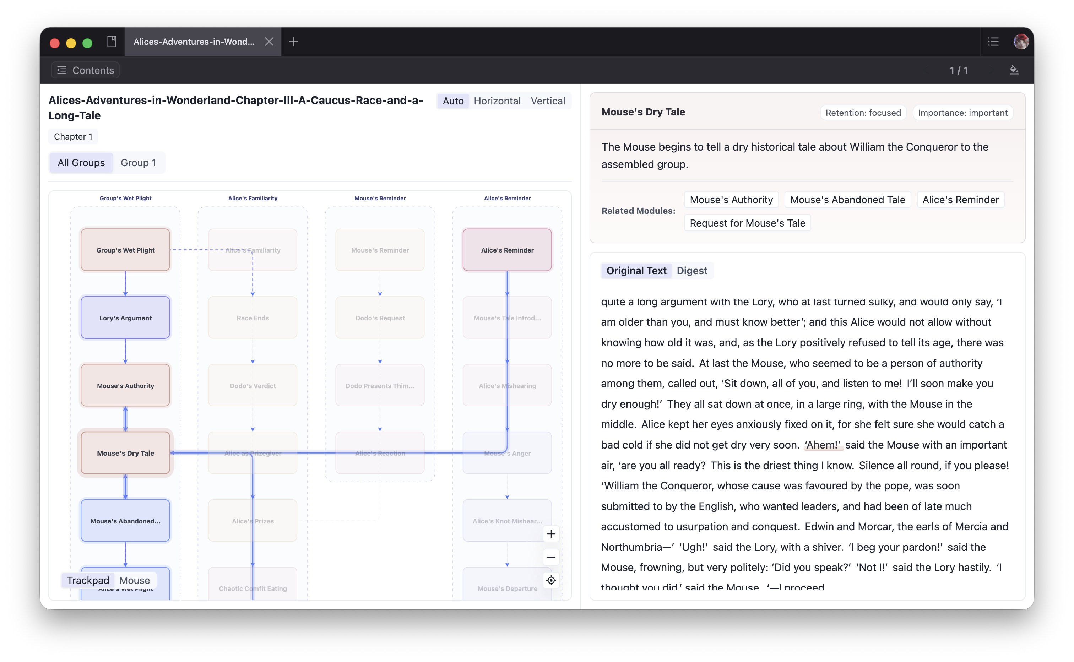The height and width of the screenshot is (662, 1074).
Task: Select the Race Ends node
Action: click(x=253, y=318)
